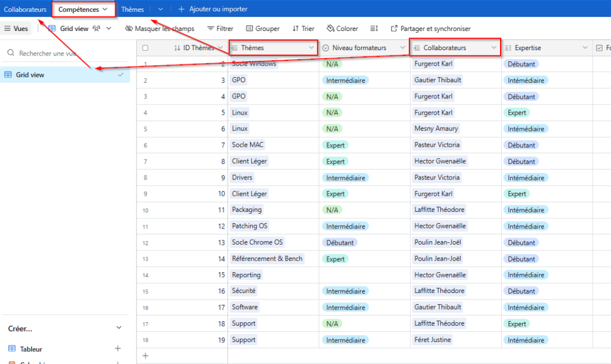The image size is (611, 364).
Task: Open the Filtrer tool
Action: point(220,29)
